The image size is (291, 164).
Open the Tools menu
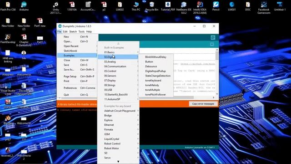click(x=81, y=31)
